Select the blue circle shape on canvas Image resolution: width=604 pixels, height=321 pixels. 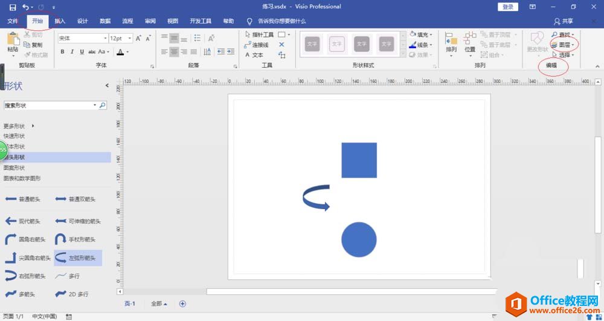coord(359,239)
